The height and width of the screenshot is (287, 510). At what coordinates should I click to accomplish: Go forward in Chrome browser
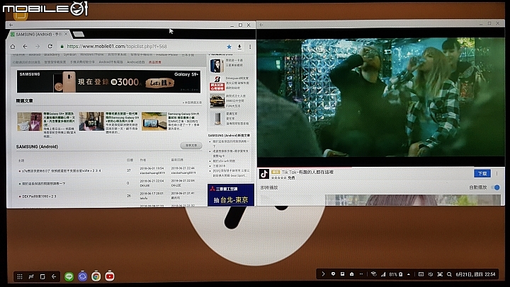(x=38, y=47)
